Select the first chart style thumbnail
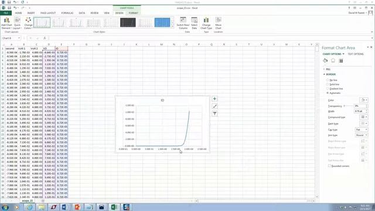 [x=42, y=22]
